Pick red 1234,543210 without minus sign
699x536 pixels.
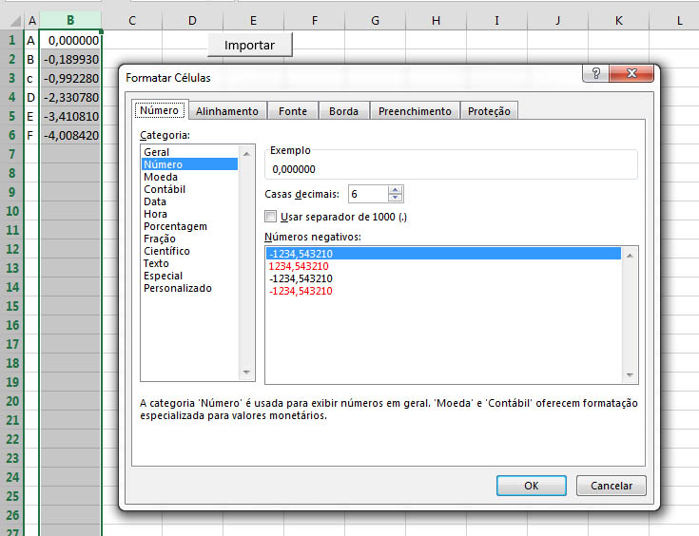click(299, 266)
